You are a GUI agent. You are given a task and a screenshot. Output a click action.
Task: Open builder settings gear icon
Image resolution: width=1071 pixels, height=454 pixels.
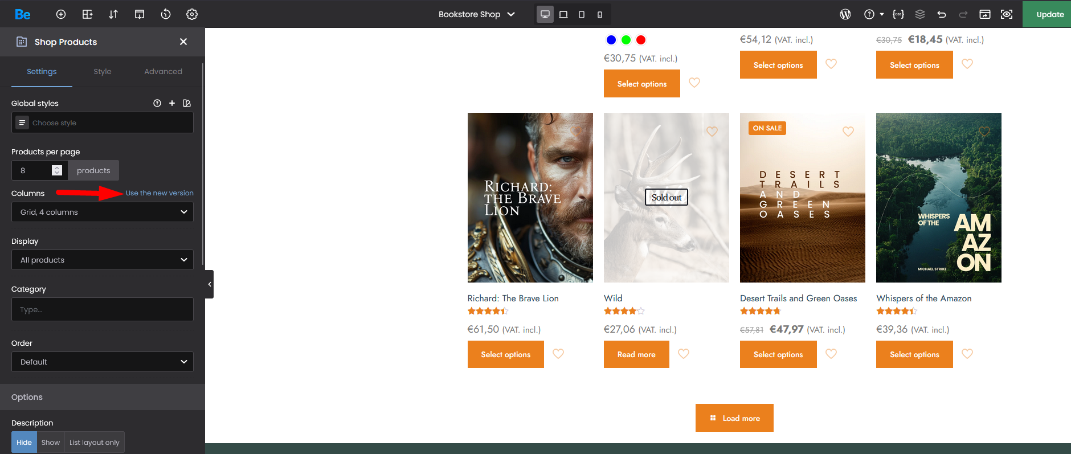click(192, 14)
